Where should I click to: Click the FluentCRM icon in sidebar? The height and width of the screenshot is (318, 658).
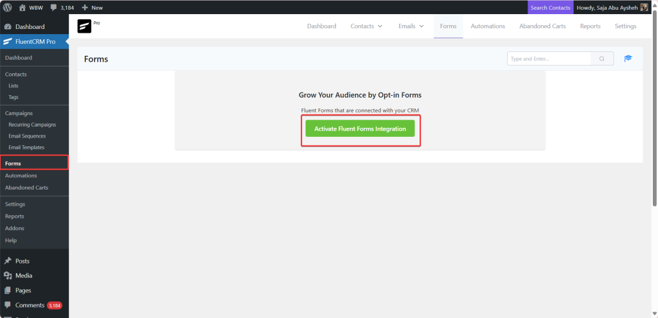pyautogui.click(x=8, y=42)
